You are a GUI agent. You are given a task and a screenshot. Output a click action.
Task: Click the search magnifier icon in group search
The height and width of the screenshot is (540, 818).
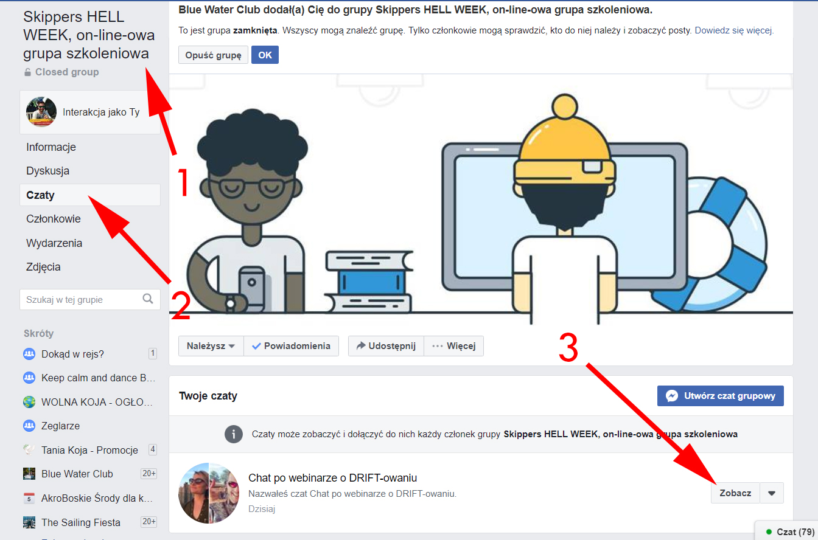pos(148,299)
